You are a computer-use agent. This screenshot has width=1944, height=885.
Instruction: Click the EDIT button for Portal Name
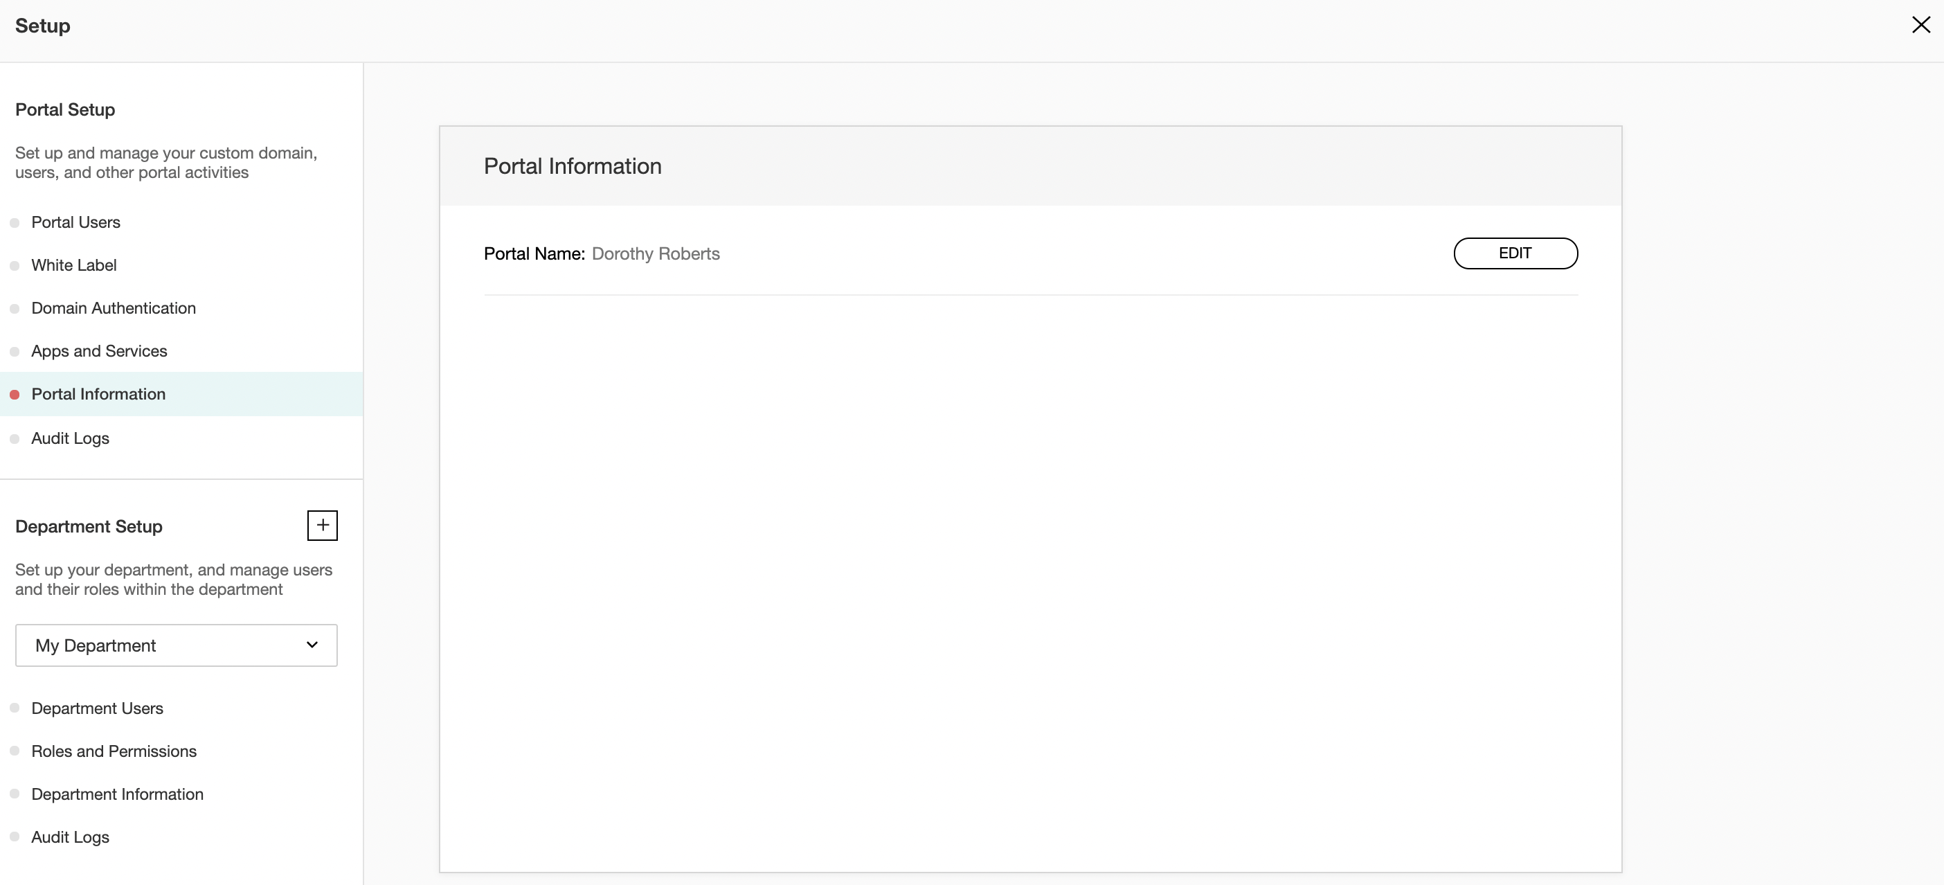coord(1515,253)
